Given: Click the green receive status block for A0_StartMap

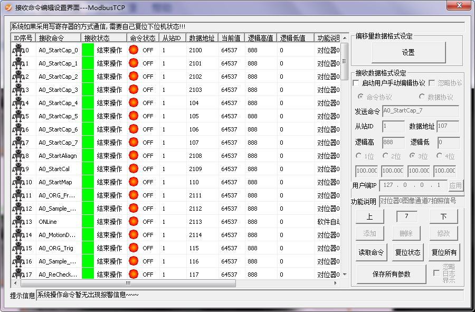Looking at the screenshot, I should 88,182.
